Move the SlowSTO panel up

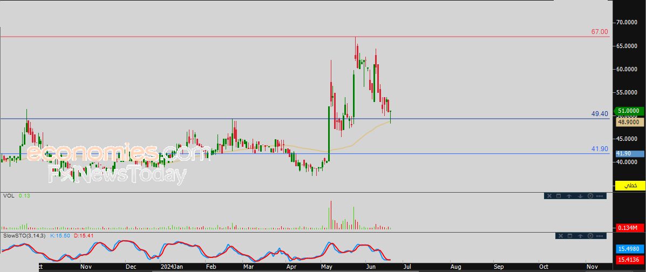[580, 236]
